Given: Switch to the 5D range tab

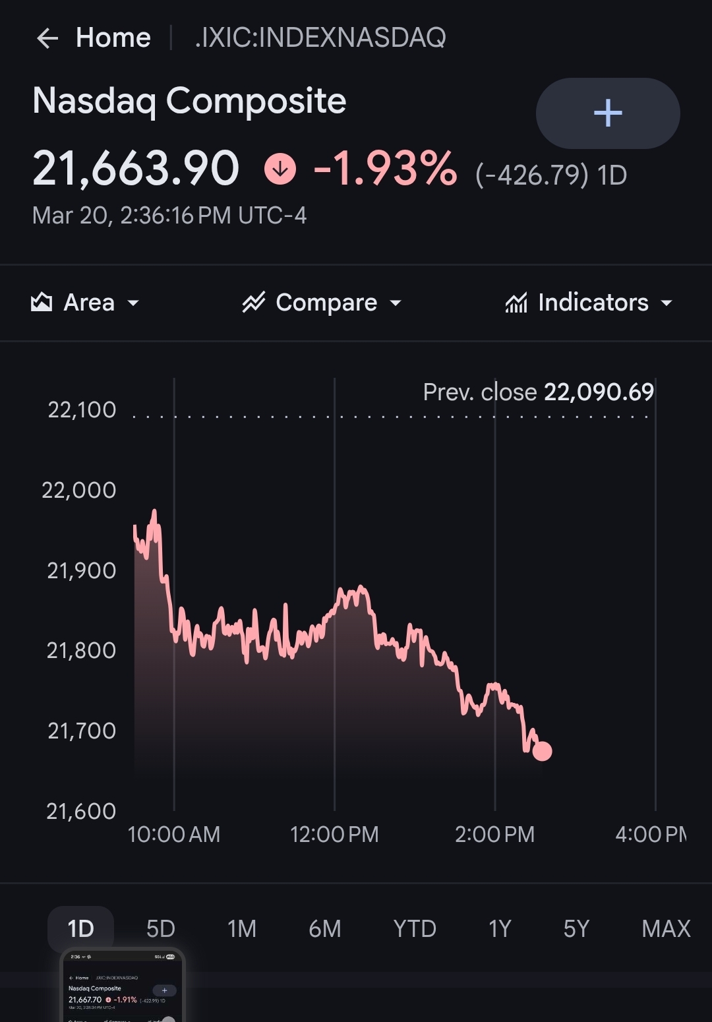Looking at the screenshot, I should tap(160, 928).
